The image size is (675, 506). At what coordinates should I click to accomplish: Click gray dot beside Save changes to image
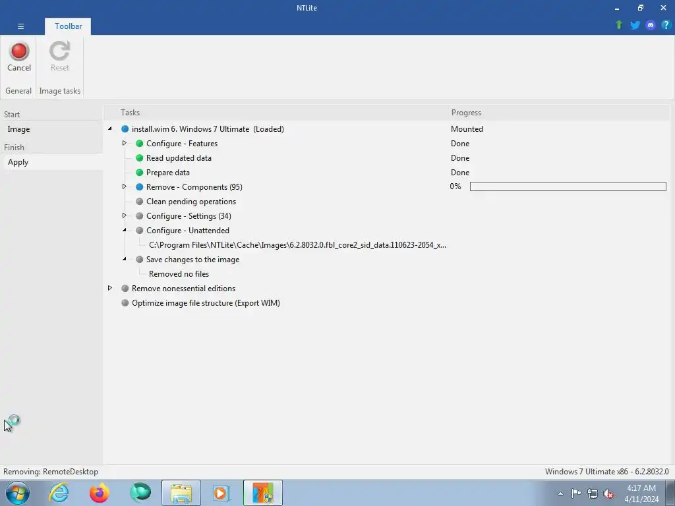pyautogui.click(x=140, y=260)
